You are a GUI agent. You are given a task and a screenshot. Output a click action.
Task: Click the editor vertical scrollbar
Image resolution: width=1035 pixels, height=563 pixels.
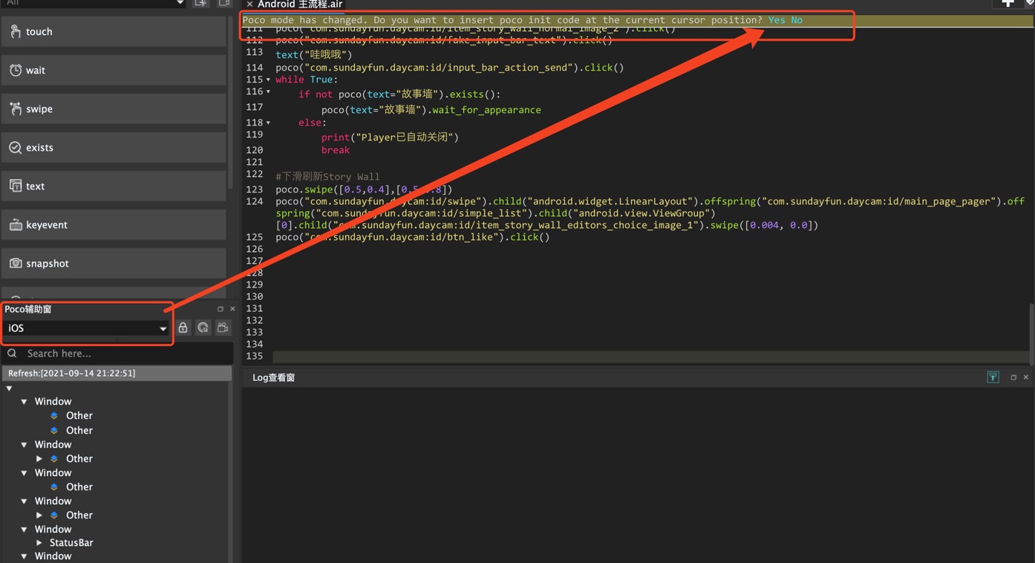(x=1031, y=334)
